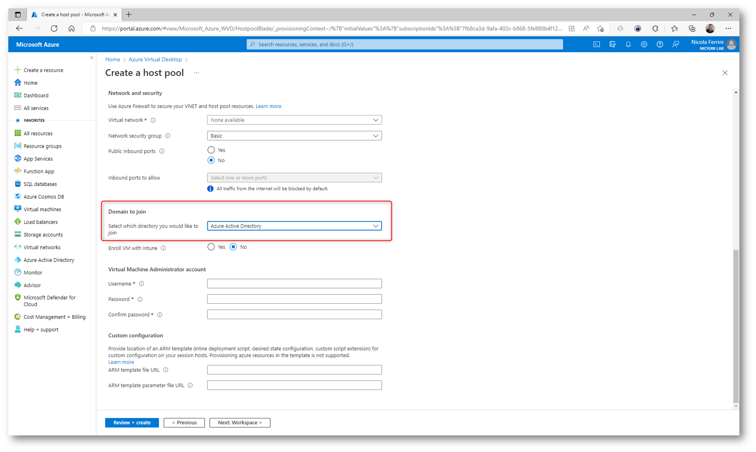The height and width of the screenshot is (452, 756).
Task: Open browser Settings and more menu
Action: click(728, 28)
